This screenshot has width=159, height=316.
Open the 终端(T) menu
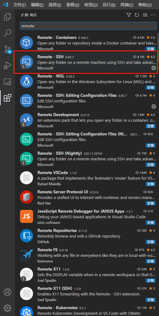pos(127,5)
